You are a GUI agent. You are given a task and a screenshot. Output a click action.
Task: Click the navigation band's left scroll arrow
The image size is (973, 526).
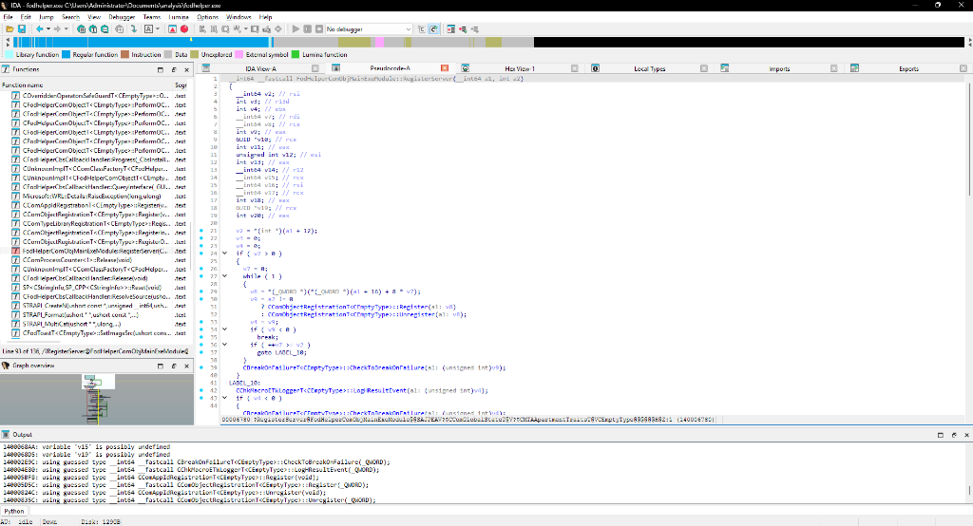(x=8, y=42)
